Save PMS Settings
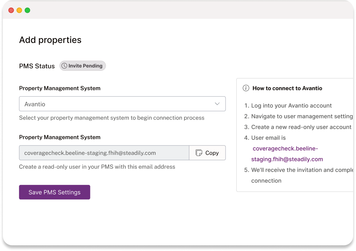Image resolution: width=356 pixels, height=251 pixels. coord(54,192)
